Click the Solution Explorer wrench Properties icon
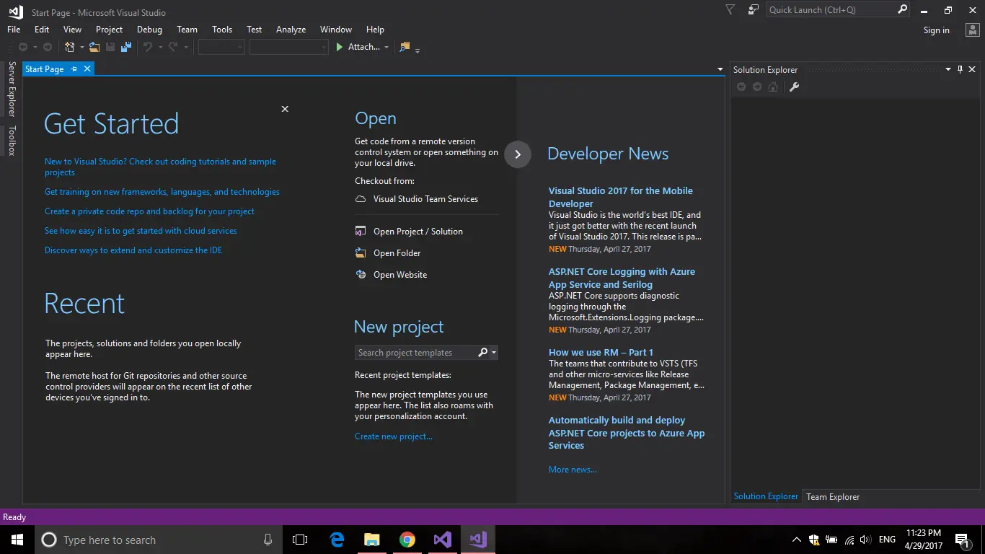The width and height of the screenshot is (985, 554). (x=794, y=87)
